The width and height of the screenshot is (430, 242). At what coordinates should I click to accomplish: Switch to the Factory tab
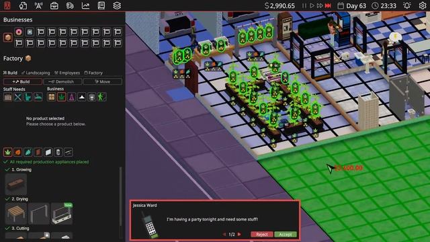[93, 73]
